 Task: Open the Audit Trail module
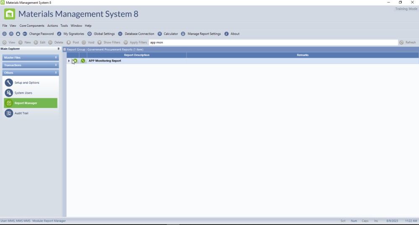[x=21, y=113]
